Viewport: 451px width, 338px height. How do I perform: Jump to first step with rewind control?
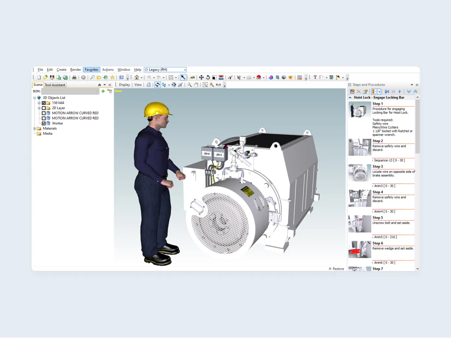(387, 92)
